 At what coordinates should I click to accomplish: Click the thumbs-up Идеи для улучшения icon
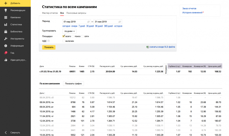tap(6, 60)
